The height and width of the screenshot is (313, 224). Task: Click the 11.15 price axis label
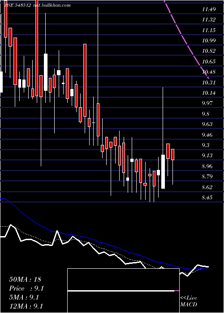tap(209, 30)
